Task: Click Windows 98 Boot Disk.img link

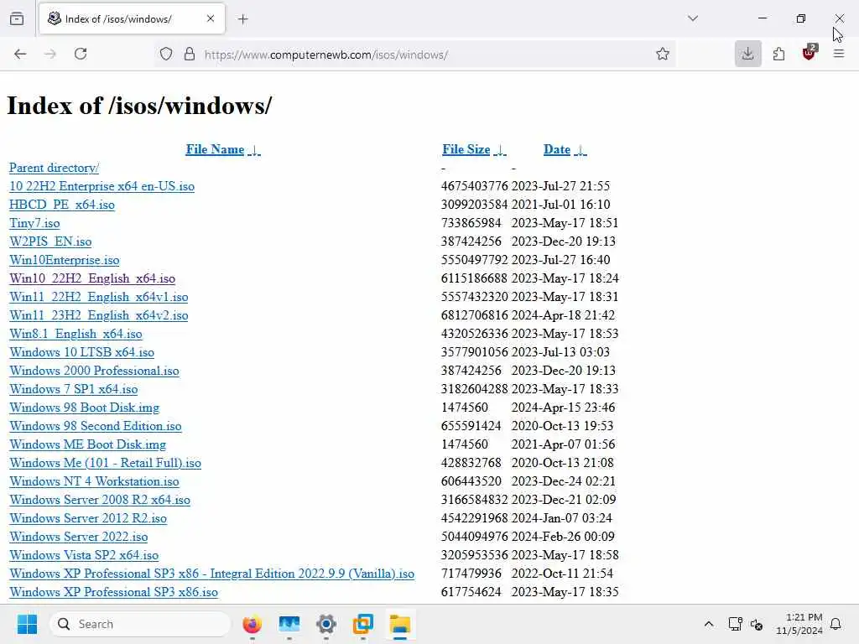Action: [x=85, y=408]
